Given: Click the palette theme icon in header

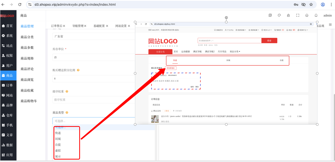Looking at the screenshot, I should (279, 15).
